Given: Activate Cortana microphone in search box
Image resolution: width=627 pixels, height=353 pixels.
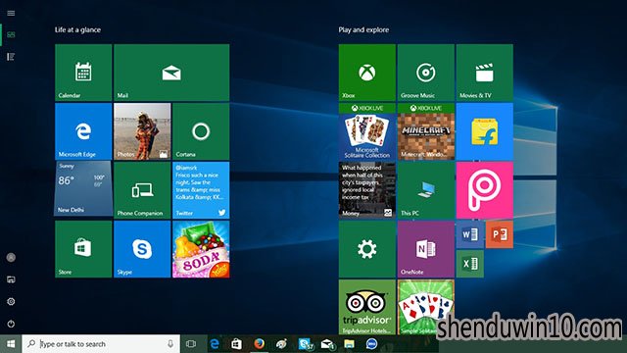Looking at the screenshot, I should click(170, 344).
